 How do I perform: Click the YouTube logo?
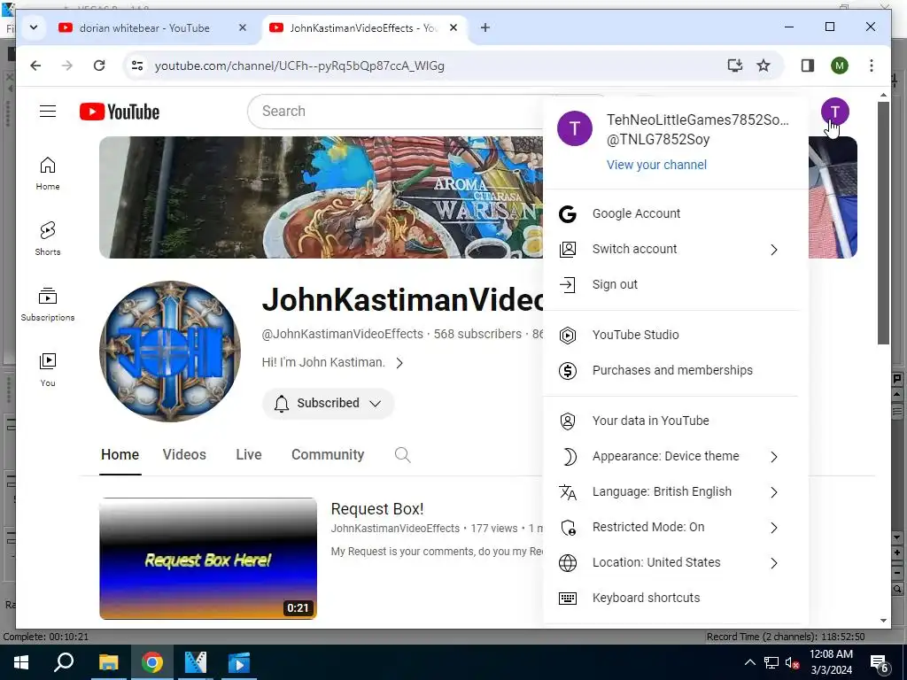(x=120, y=112)
